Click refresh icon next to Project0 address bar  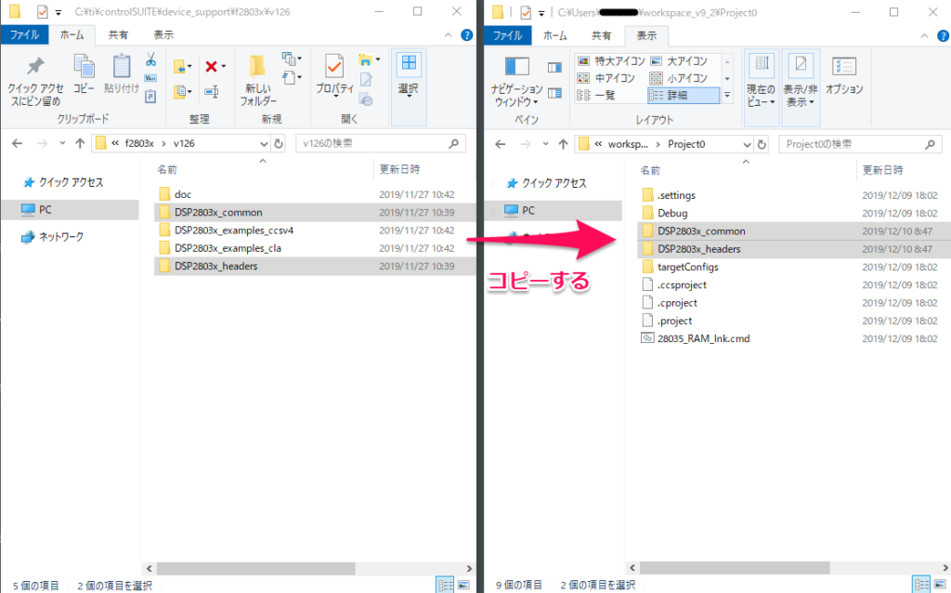point(762,144)
